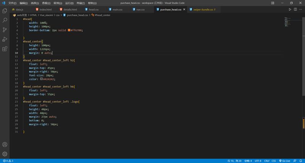Close the purchase_head.css tab

pos(184,9)
